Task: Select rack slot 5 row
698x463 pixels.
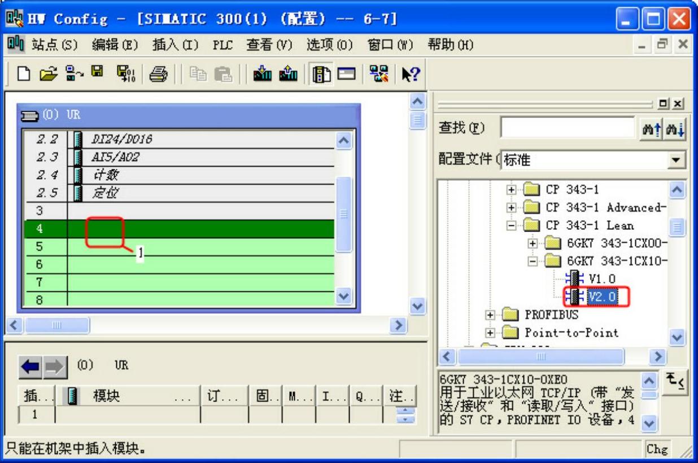Action: 178,247
